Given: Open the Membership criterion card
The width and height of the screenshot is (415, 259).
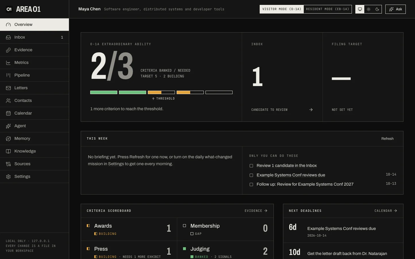Looking at the screenshot, I should click(x=225, y=229).
